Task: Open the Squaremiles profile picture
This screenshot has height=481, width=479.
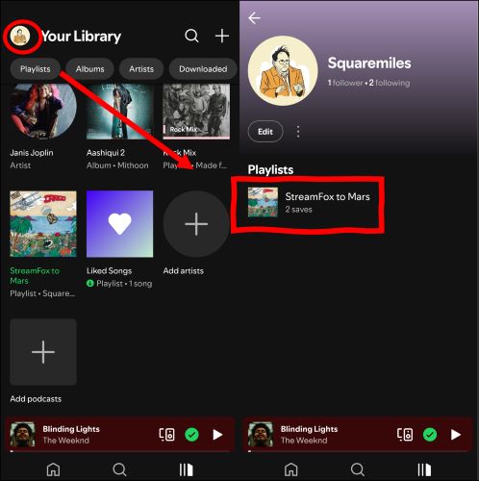Action: (283, 70)
